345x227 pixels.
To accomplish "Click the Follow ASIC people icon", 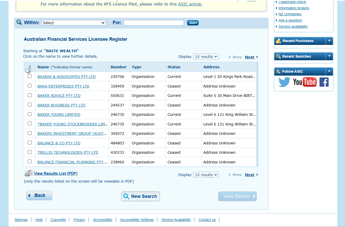I will coord(278,71).
